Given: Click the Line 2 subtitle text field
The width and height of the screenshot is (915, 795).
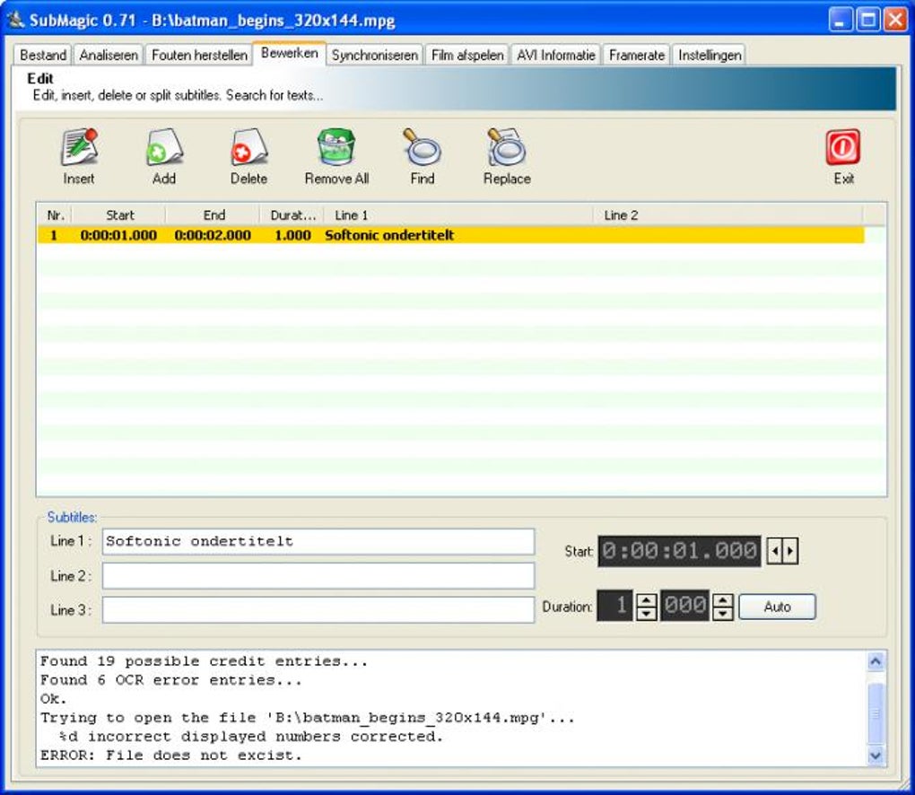Looking at the screenshot, I should point(318,575).
